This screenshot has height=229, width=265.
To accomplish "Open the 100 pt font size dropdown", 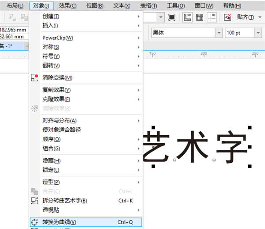I will point(258,33).
